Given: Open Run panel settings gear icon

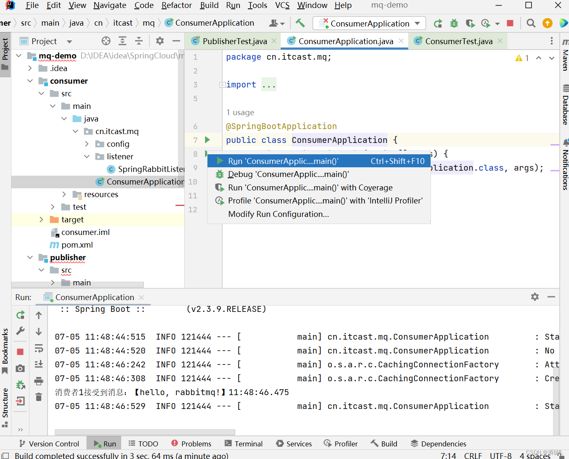Looking at the screenshot, I should click(535, 297).
